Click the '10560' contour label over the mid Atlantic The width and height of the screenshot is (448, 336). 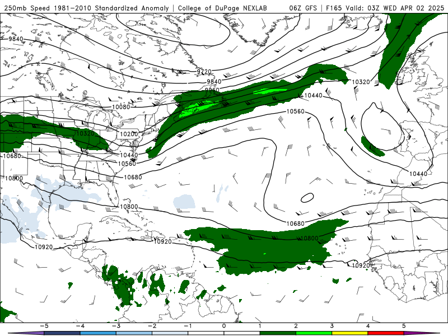(x=296, y=111)
